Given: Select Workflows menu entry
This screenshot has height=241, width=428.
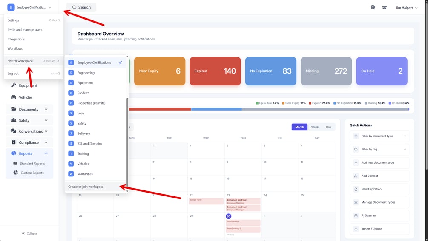Looking at the screenshot, I should pyautogui.click(x=34, y=48).
